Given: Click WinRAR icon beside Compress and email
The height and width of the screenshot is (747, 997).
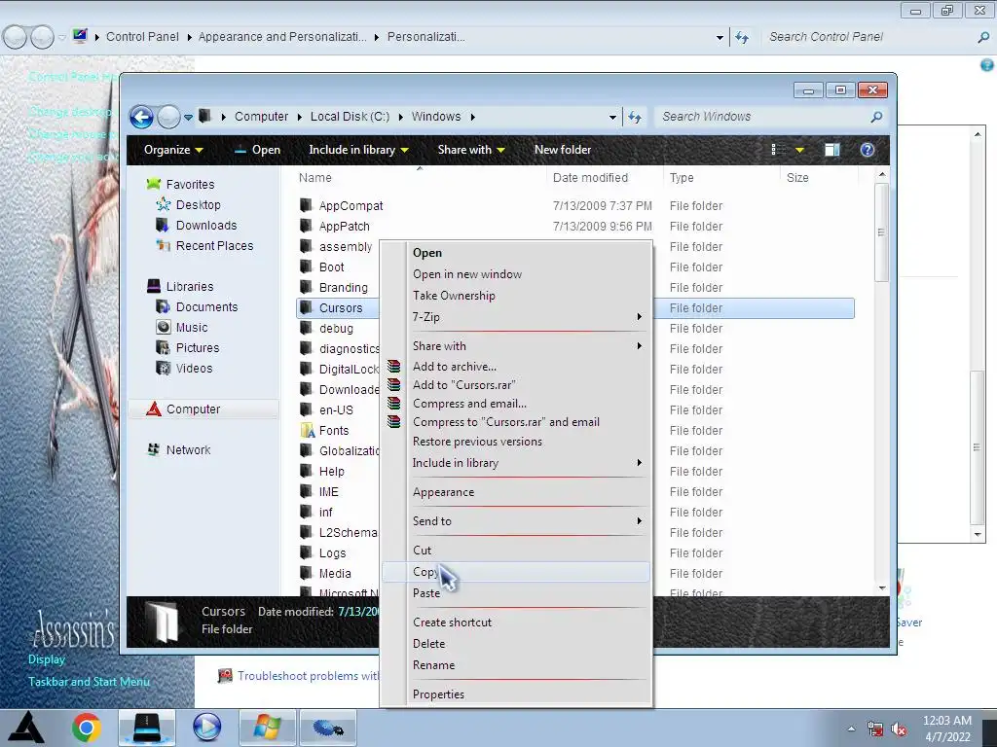Looking at the screenshot, I should (x=394, y=403).
